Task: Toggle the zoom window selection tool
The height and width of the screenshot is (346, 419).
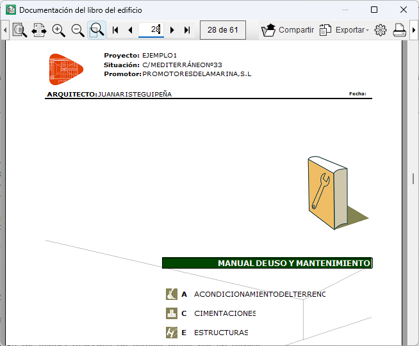Action: 97,30
